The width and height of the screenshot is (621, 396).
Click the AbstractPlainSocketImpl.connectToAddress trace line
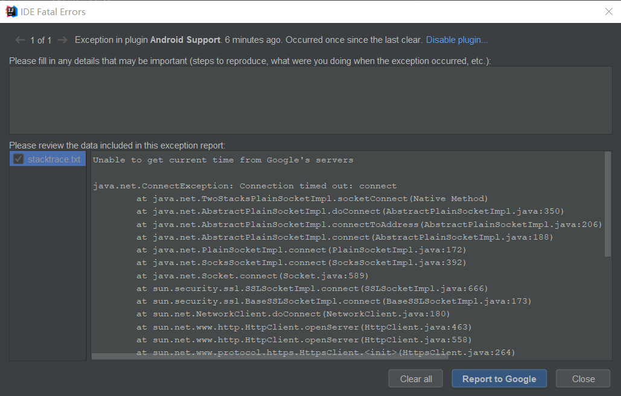tap(369, 225)
